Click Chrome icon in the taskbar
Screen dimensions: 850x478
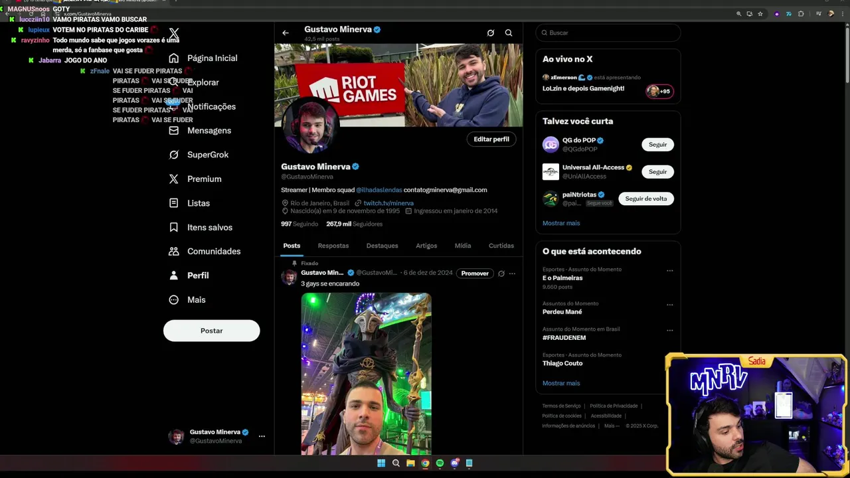tap(425, 463)
